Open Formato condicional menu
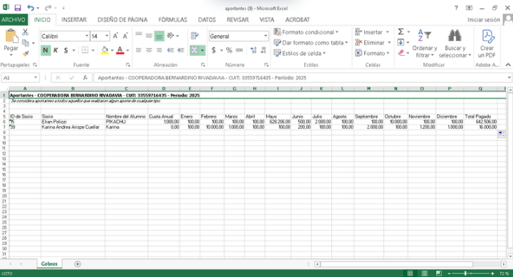Screen dimensions: 513x277 tap(306, 32)
